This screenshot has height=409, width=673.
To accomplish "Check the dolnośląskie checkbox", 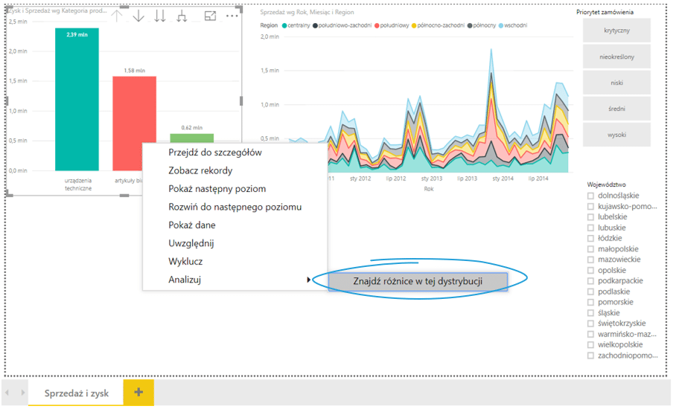I will (x=591, y=196).
